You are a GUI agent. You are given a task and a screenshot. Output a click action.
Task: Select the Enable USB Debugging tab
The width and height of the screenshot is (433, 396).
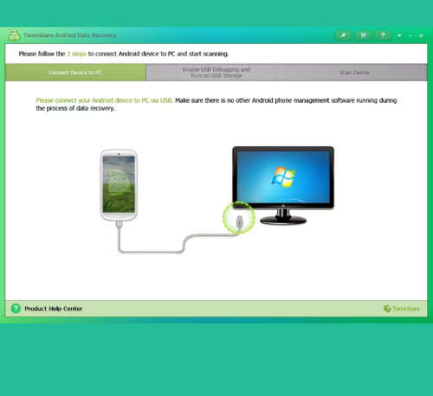pyautogui.click(x=216, y=73)
